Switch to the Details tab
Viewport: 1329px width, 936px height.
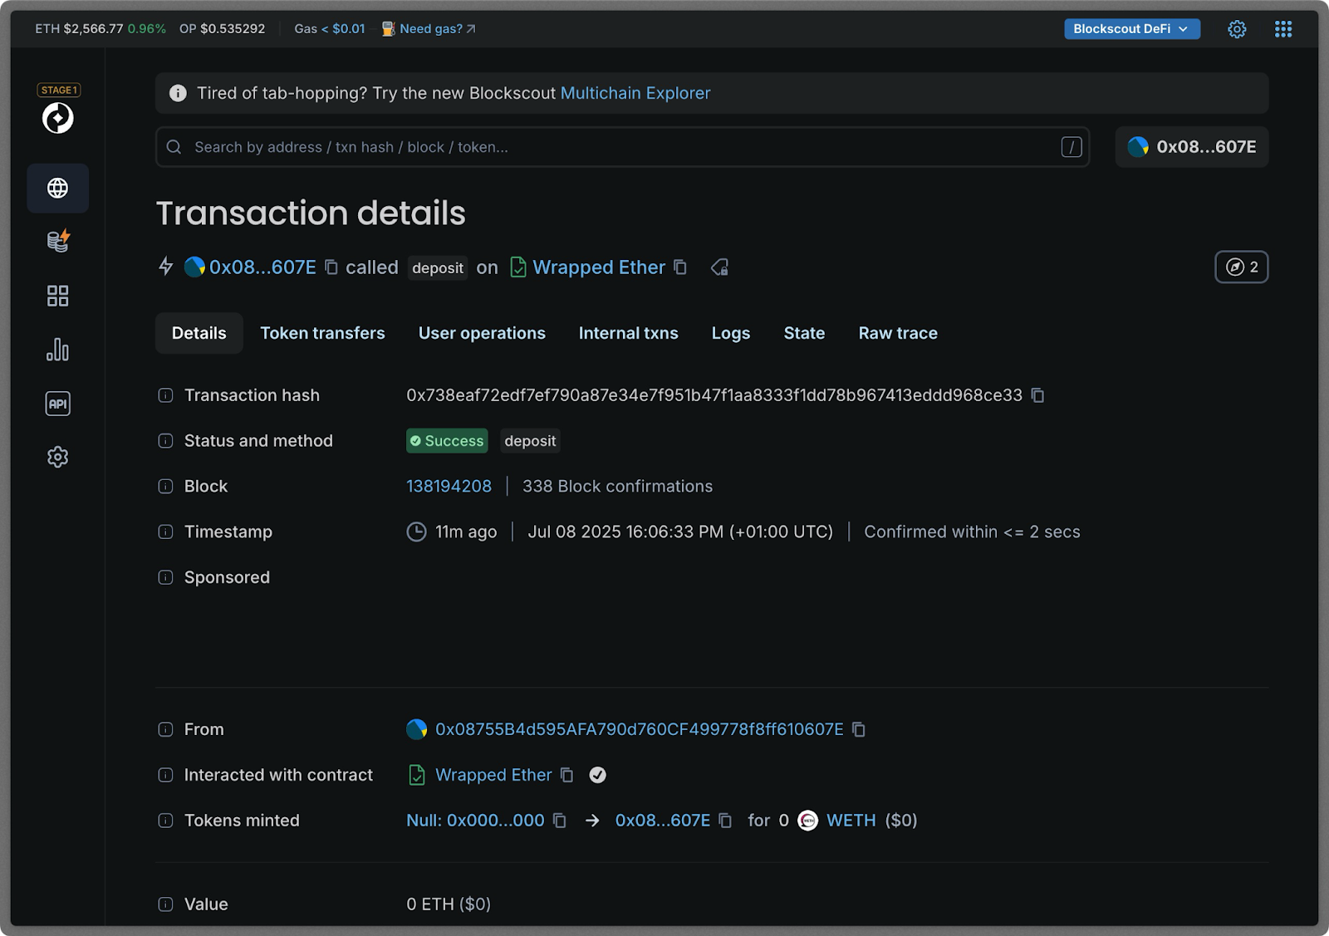coord(199,333)
